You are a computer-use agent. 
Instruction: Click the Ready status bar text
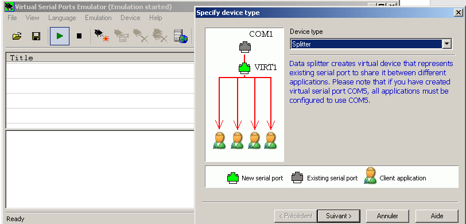coord(15,219)
